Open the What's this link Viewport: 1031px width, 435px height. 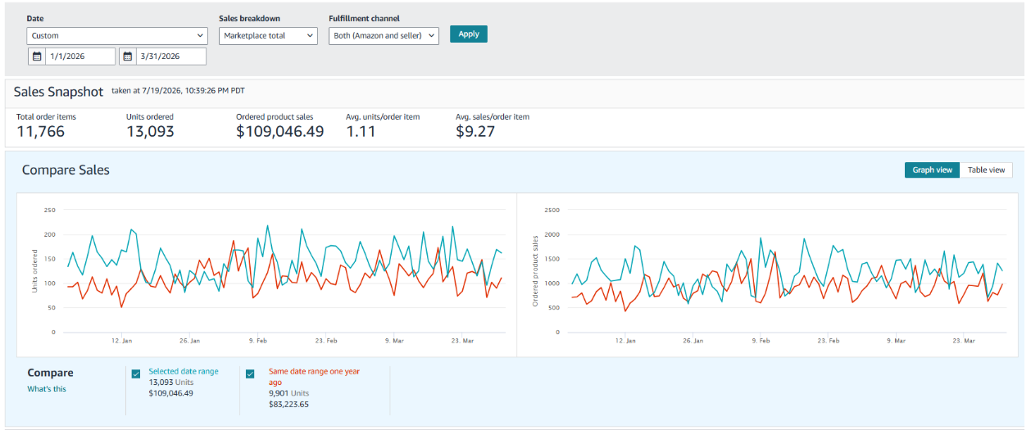click(47, 389)
